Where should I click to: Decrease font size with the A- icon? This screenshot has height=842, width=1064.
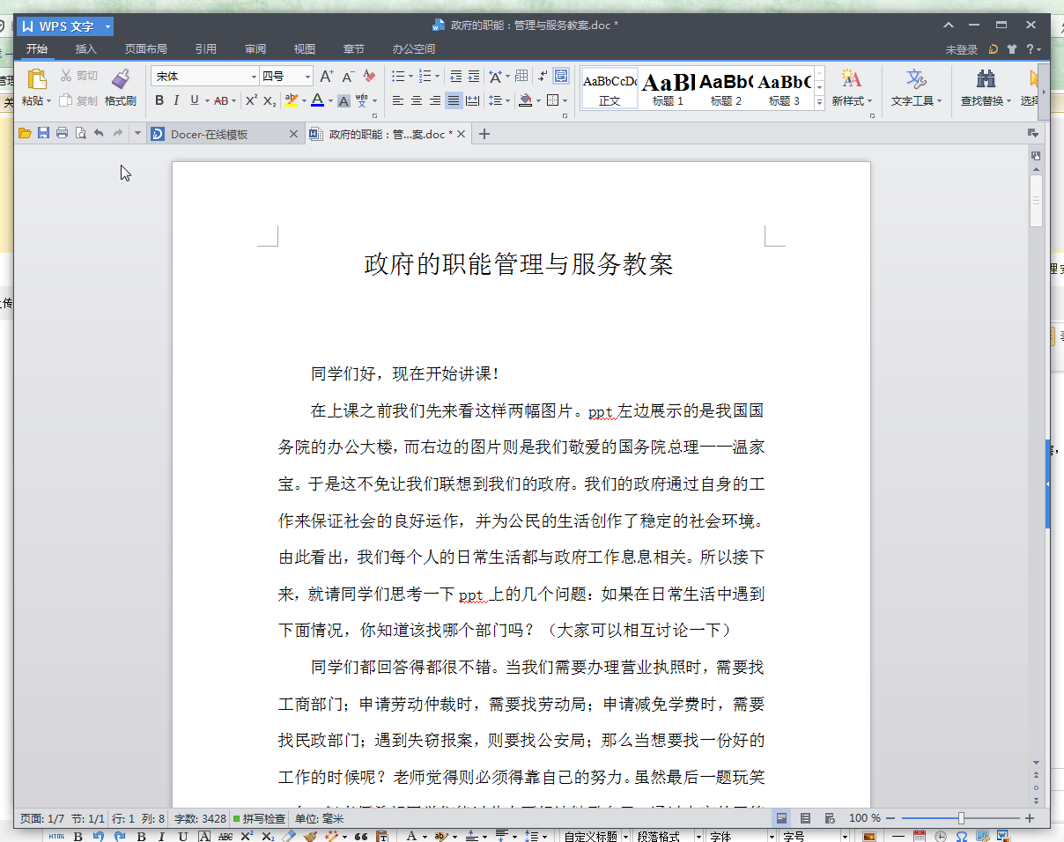pyautogui.click(x=348, y=77)
